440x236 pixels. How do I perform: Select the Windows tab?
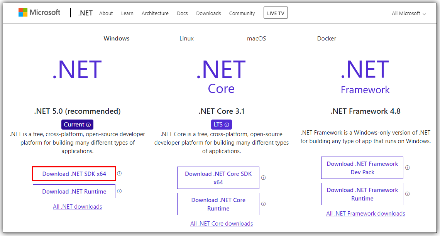[117, 39]
